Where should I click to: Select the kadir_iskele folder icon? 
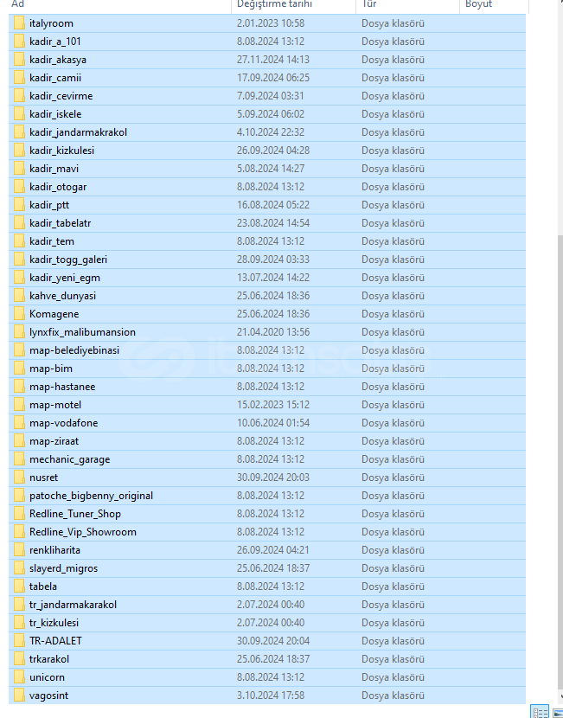click(19, 114)
